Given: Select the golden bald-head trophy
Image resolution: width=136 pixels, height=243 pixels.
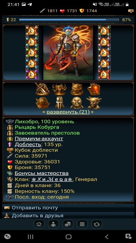Looking at the screenshot, I should (77, 102).
